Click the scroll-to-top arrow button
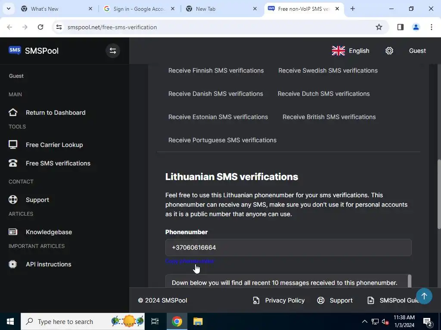Viewport: 441px width, 330px height. [424, 296]
